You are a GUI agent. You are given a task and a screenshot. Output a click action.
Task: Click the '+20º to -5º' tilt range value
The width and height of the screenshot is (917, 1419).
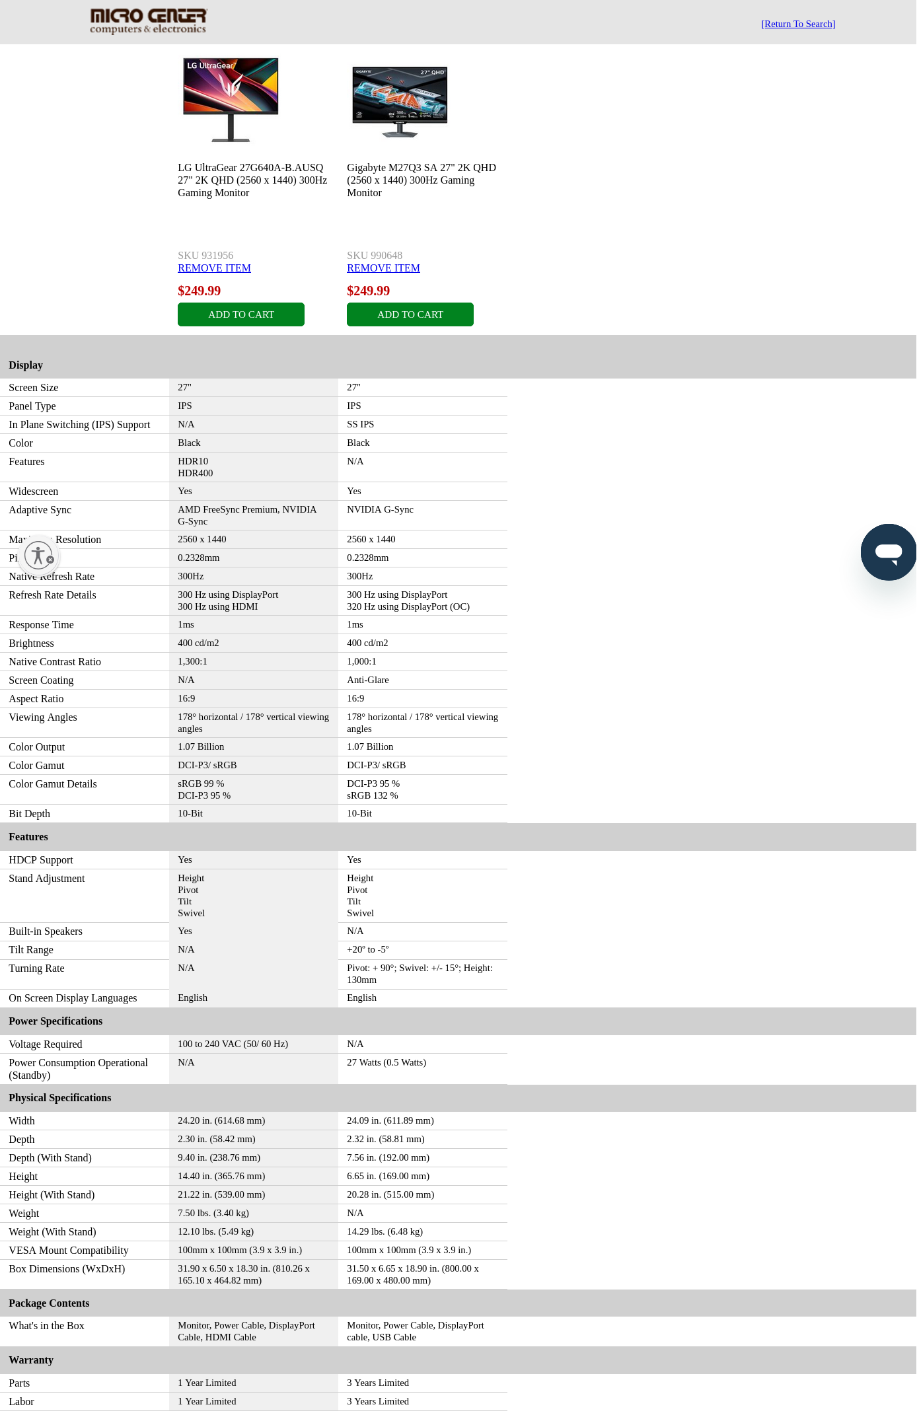368,949
